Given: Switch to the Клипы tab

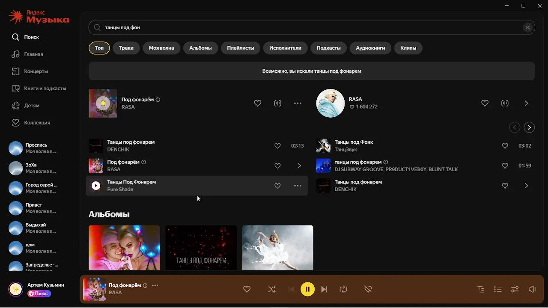Looking at the screenshot, I should click(408, 48).
